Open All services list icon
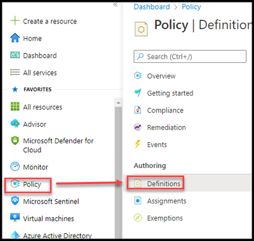Viewport: 254px width, 241px height. 15,72
